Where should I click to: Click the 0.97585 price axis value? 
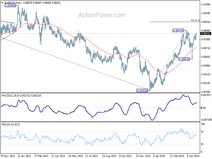click(206, 39)
